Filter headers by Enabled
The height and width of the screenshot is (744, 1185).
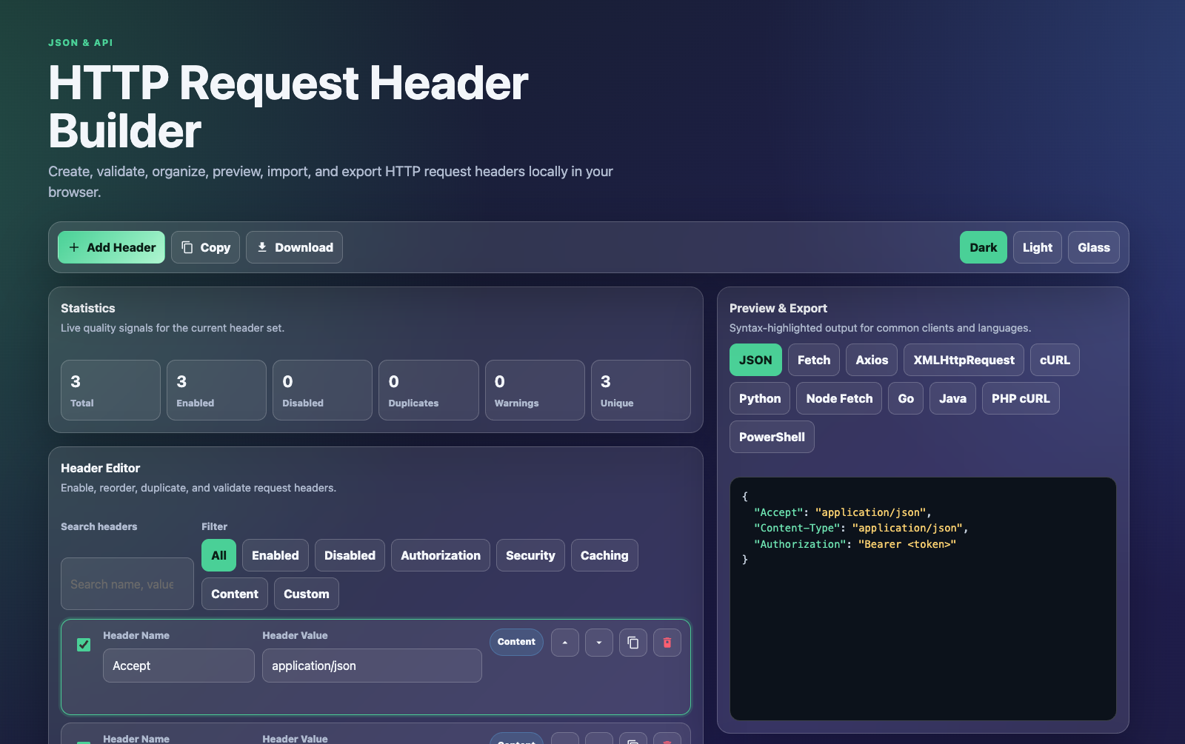tap(276, 555)
